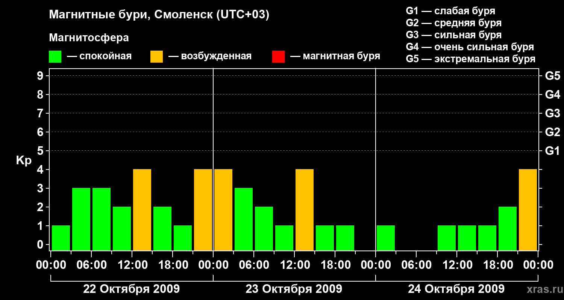The image size is (564, 300).
Task: Click the 12:00 time label under 22 Октября
Action: [132, 265]
